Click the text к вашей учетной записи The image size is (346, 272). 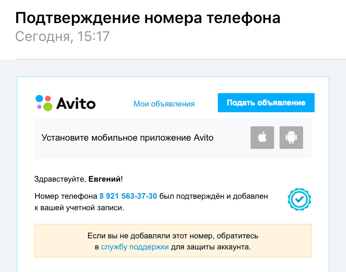point(79,208)
